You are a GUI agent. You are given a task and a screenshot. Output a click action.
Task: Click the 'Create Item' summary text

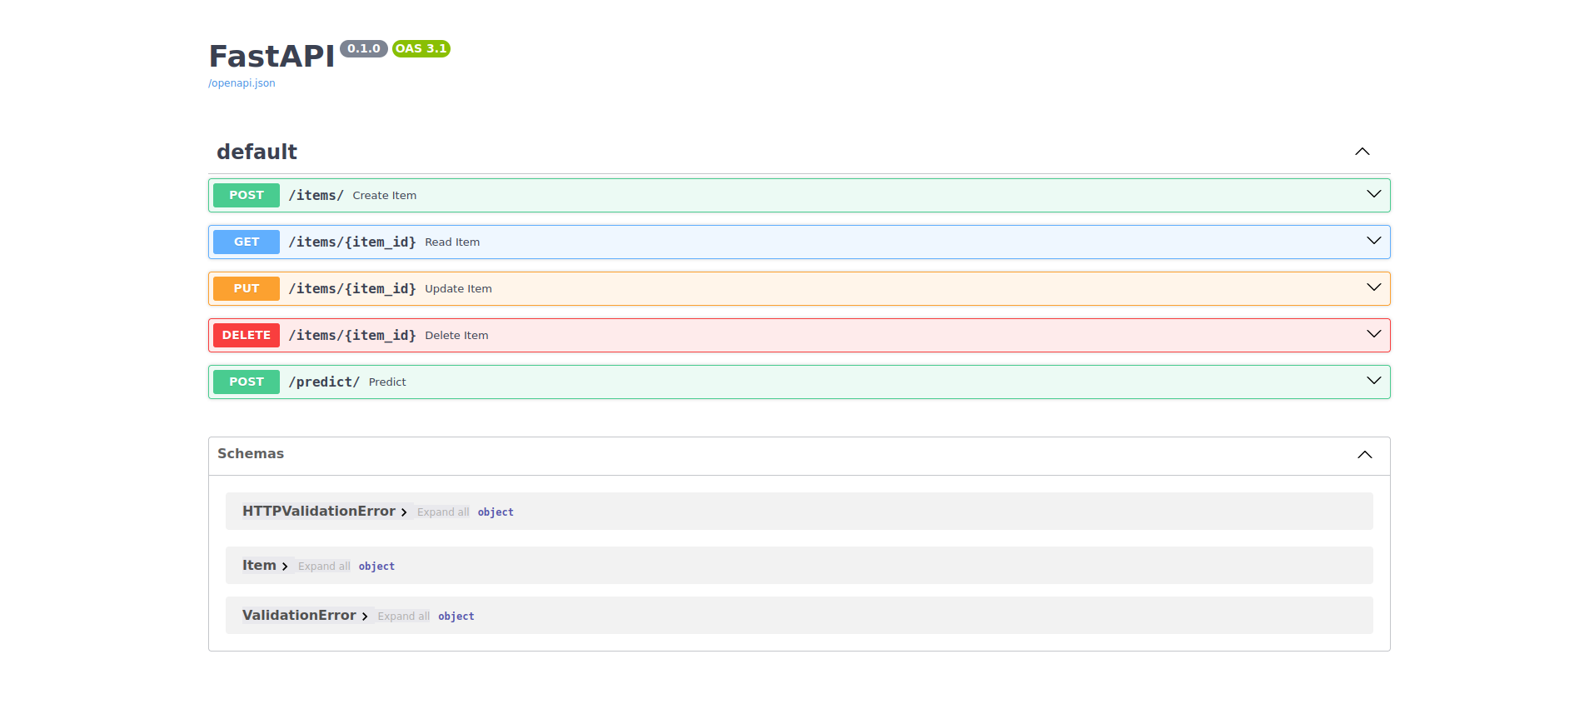(x=385, y=196)
